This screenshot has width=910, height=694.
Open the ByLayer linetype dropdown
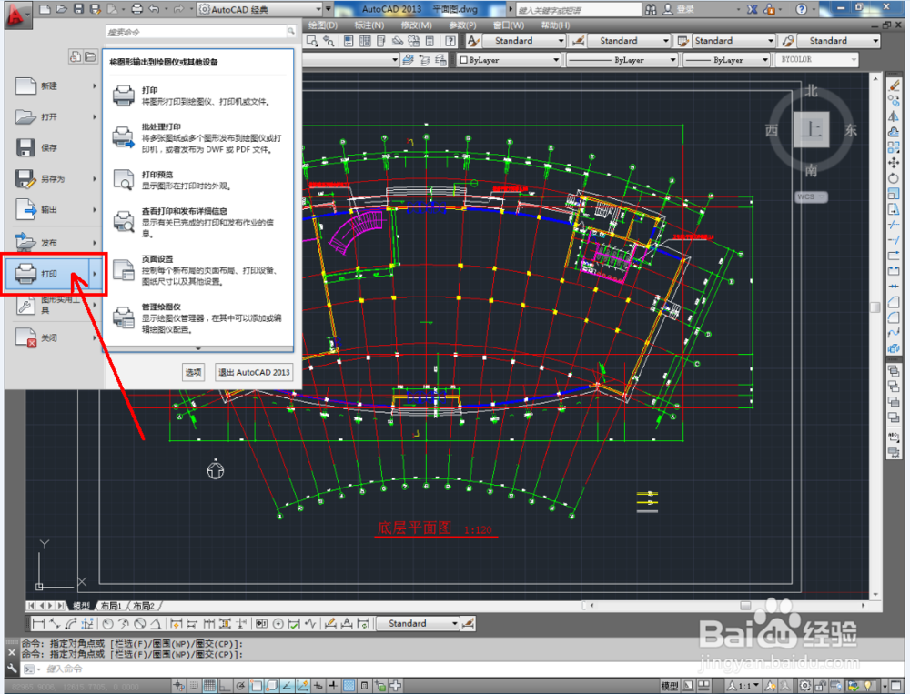point(622,59)
